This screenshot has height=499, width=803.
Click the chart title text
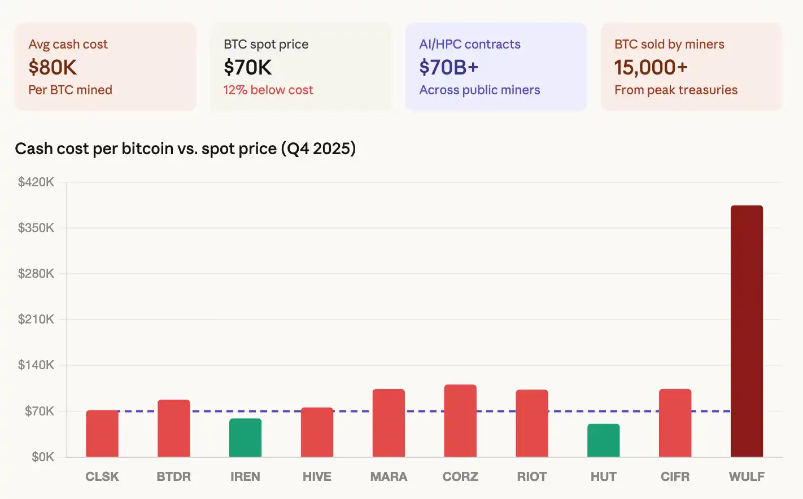click(185, 148)
